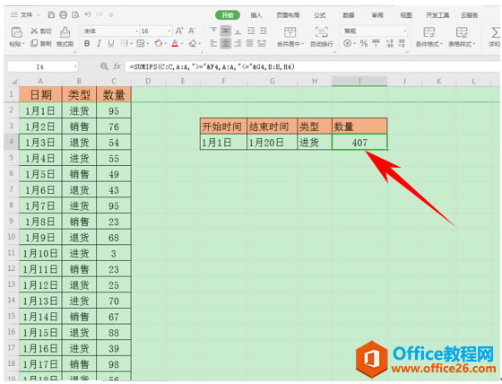This screenshot has width=502, height=384.
Task: Undo the last action
Action: pos(88,14)
